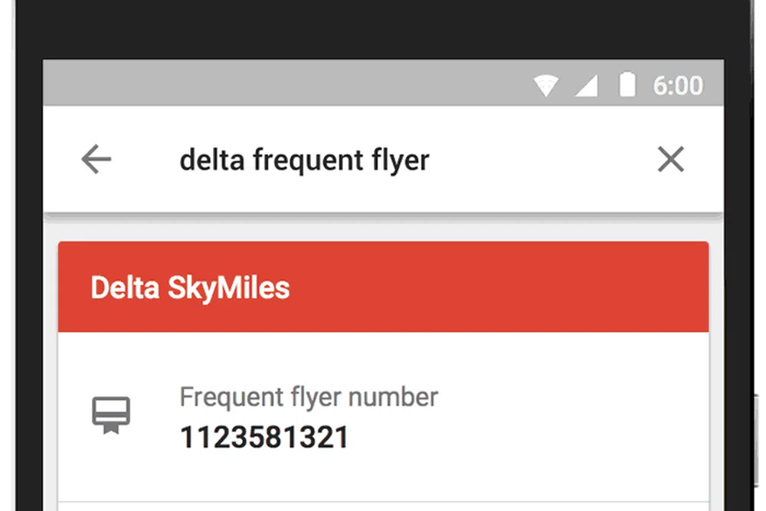Clear the search query with X
The width and height of the screenshot is (766, 511).
(671, 160)
